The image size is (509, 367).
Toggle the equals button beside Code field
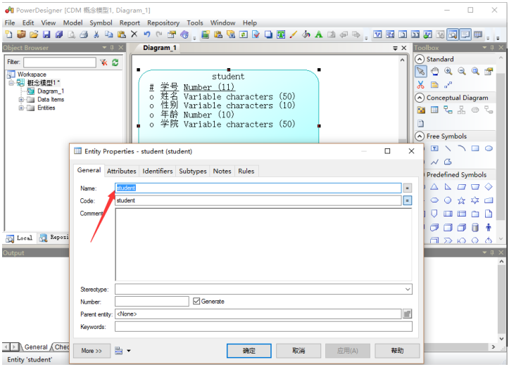[407, 200]
